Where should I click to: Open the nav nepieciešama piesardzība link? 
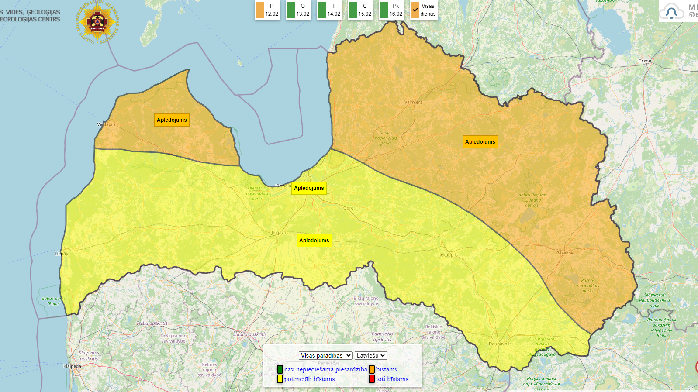tap(325, 369)
